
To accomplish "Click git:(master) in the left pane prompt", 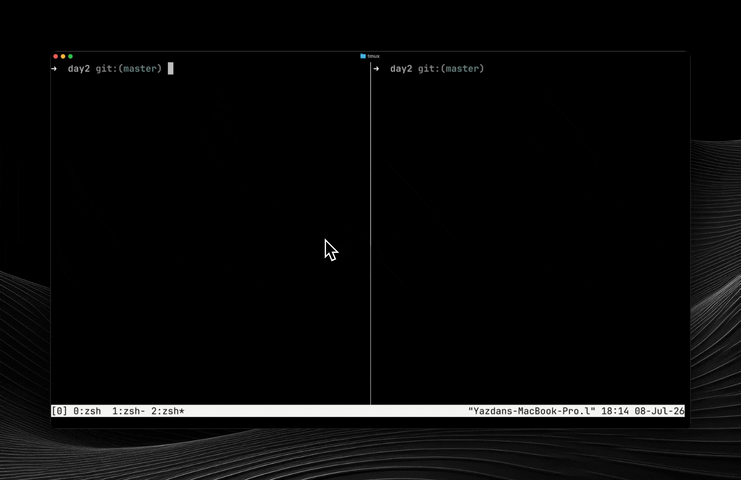I will click(129, 69).
